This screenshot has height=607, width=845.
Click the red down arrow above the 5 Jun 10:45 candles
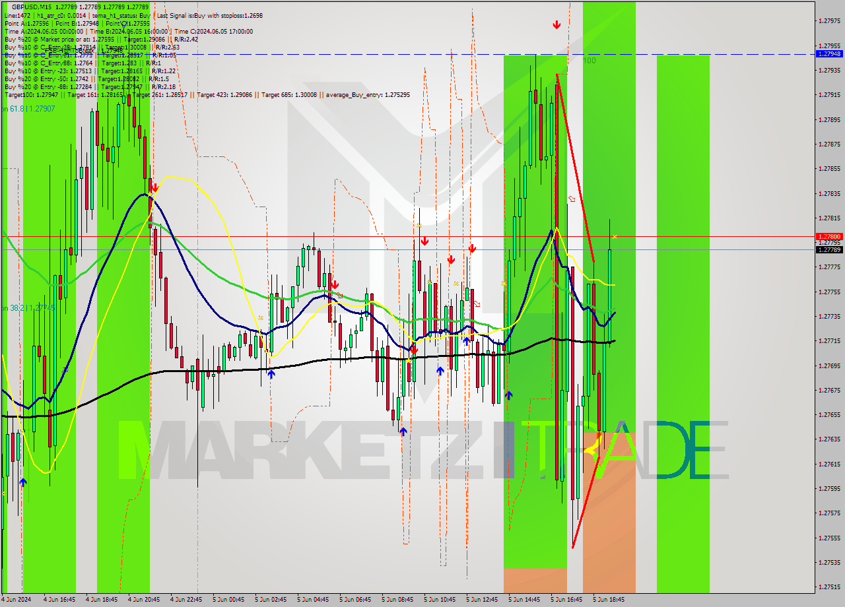(x=451, y=259)
